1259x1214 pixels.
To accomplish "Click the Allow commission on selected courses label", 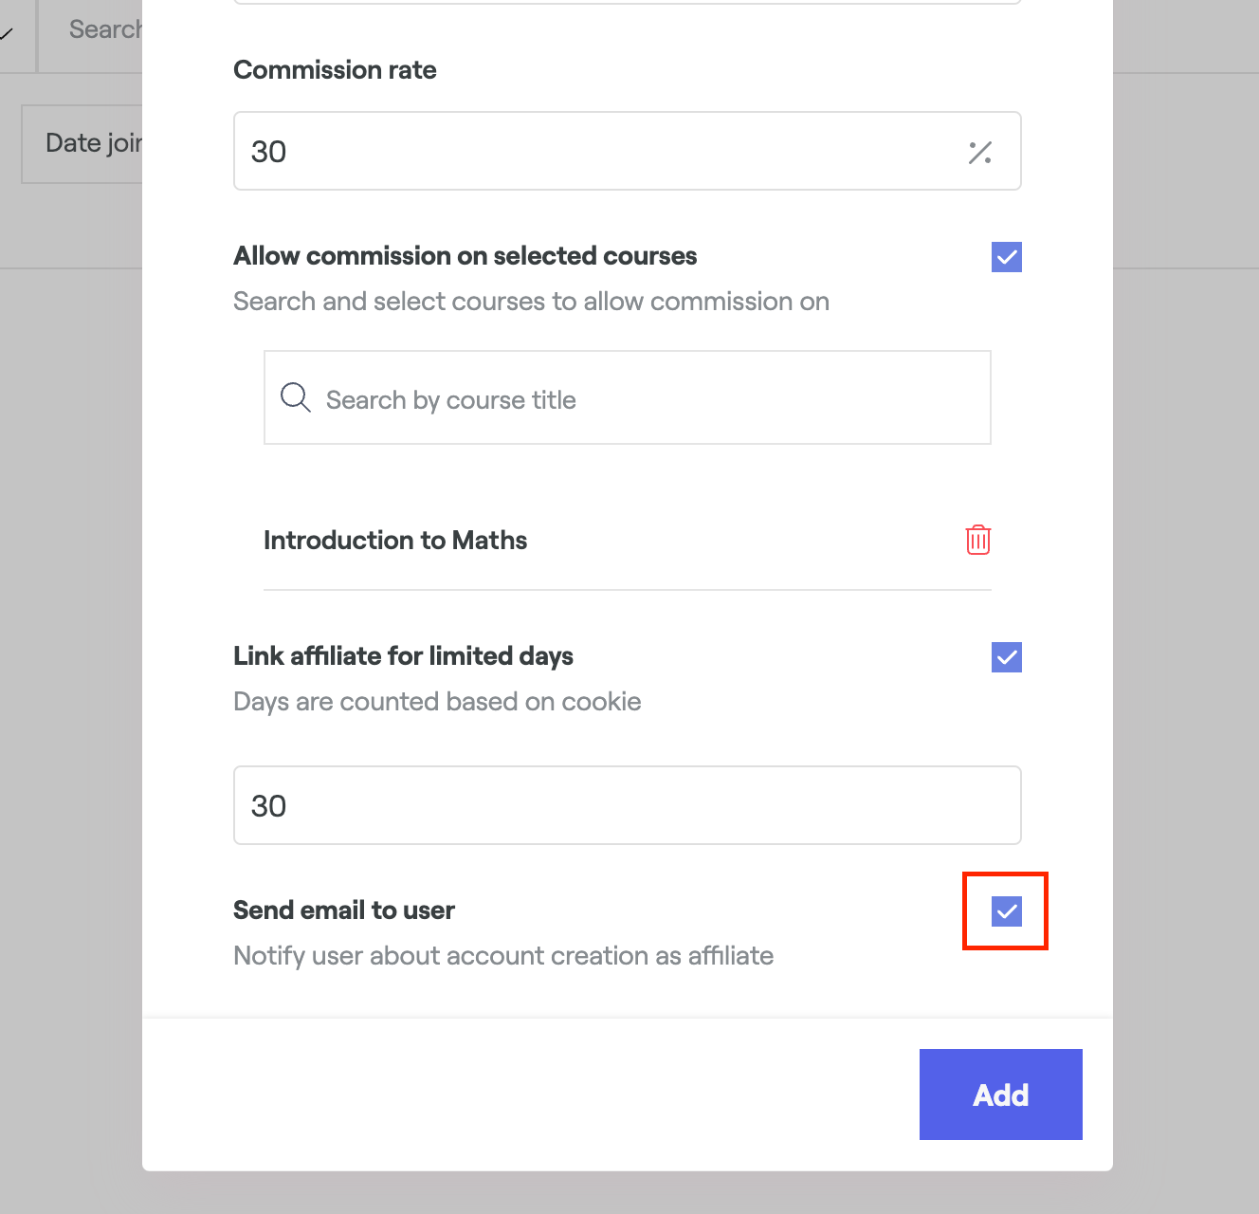I will click(465, 256).
